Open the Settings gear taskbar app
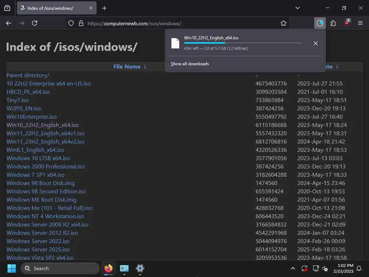 (x=140, y=268)
